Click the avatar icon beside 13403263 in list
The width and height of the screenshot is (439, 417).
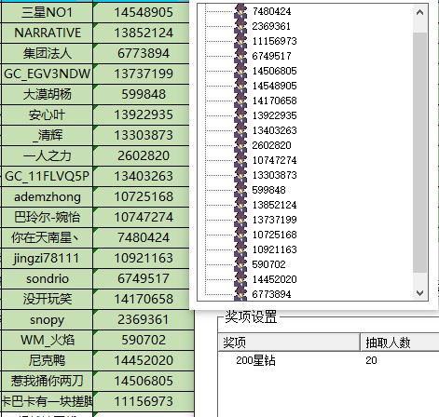coord(240,130)
